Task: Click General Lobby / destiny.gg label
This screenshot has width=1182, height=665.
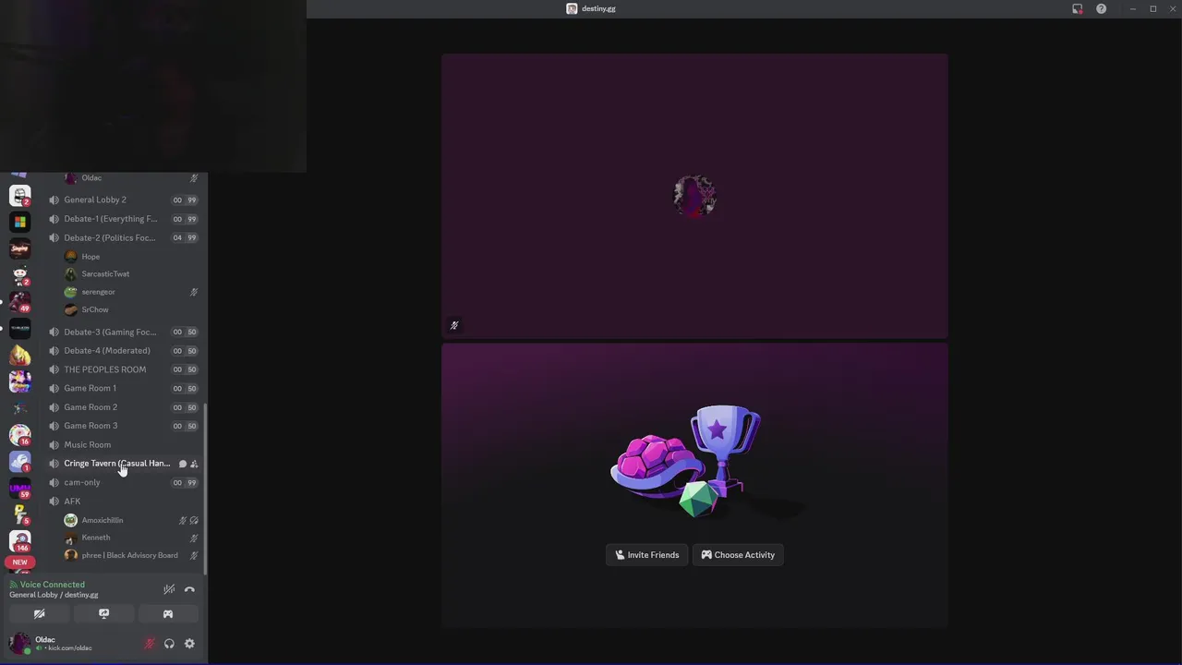Action: point(54,595)
